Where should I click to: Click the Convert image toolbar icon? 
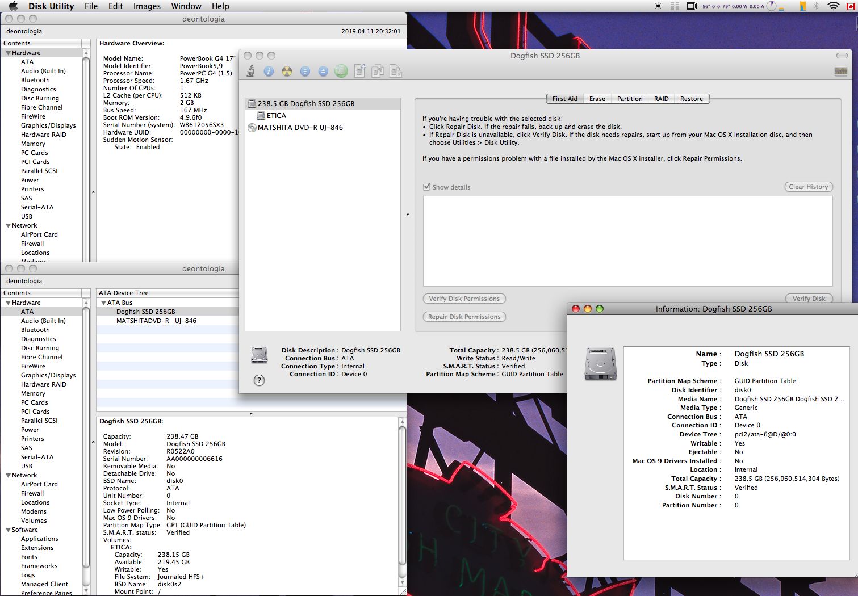click(x=378, y=71)
